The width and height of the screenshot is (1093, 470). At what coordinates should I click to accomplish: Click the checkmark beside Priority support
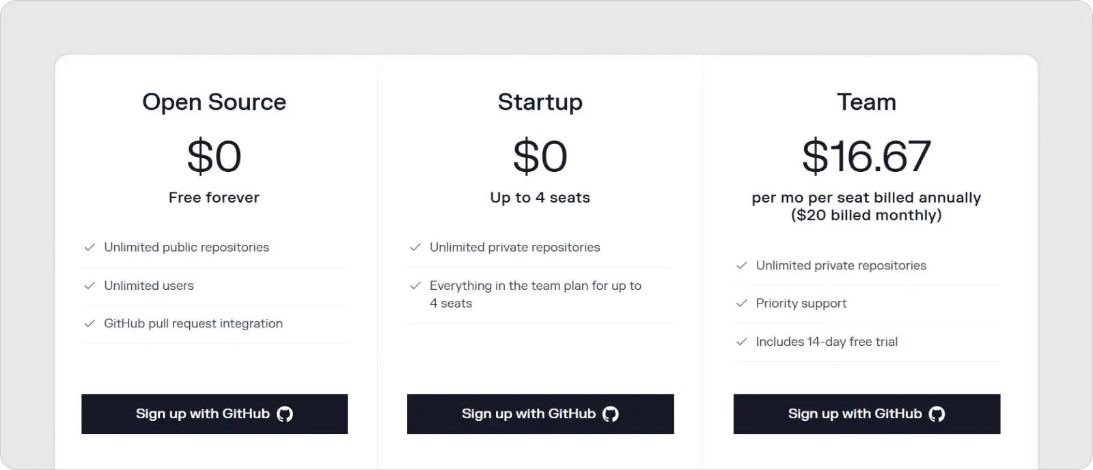tap(742, 303)
